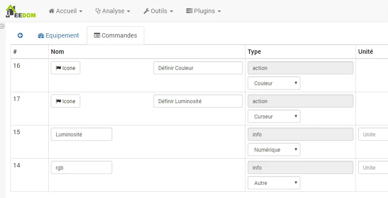Open the Numérique subtype dropdown

click(x=274, y=149)
